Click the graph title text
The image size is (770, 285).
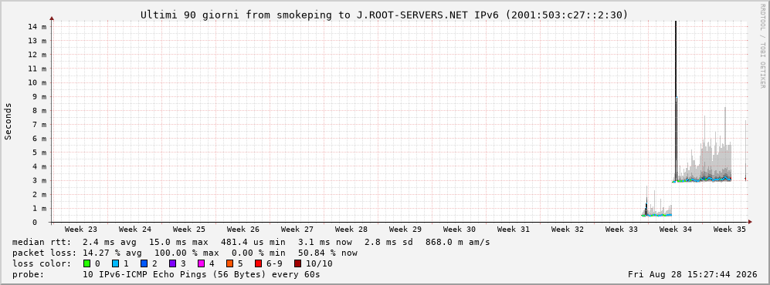click(385, 15)
